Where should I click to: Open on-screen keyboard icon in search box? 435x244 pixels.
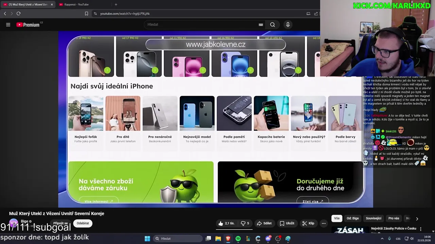pyautogui.click(x=261, y=24)
